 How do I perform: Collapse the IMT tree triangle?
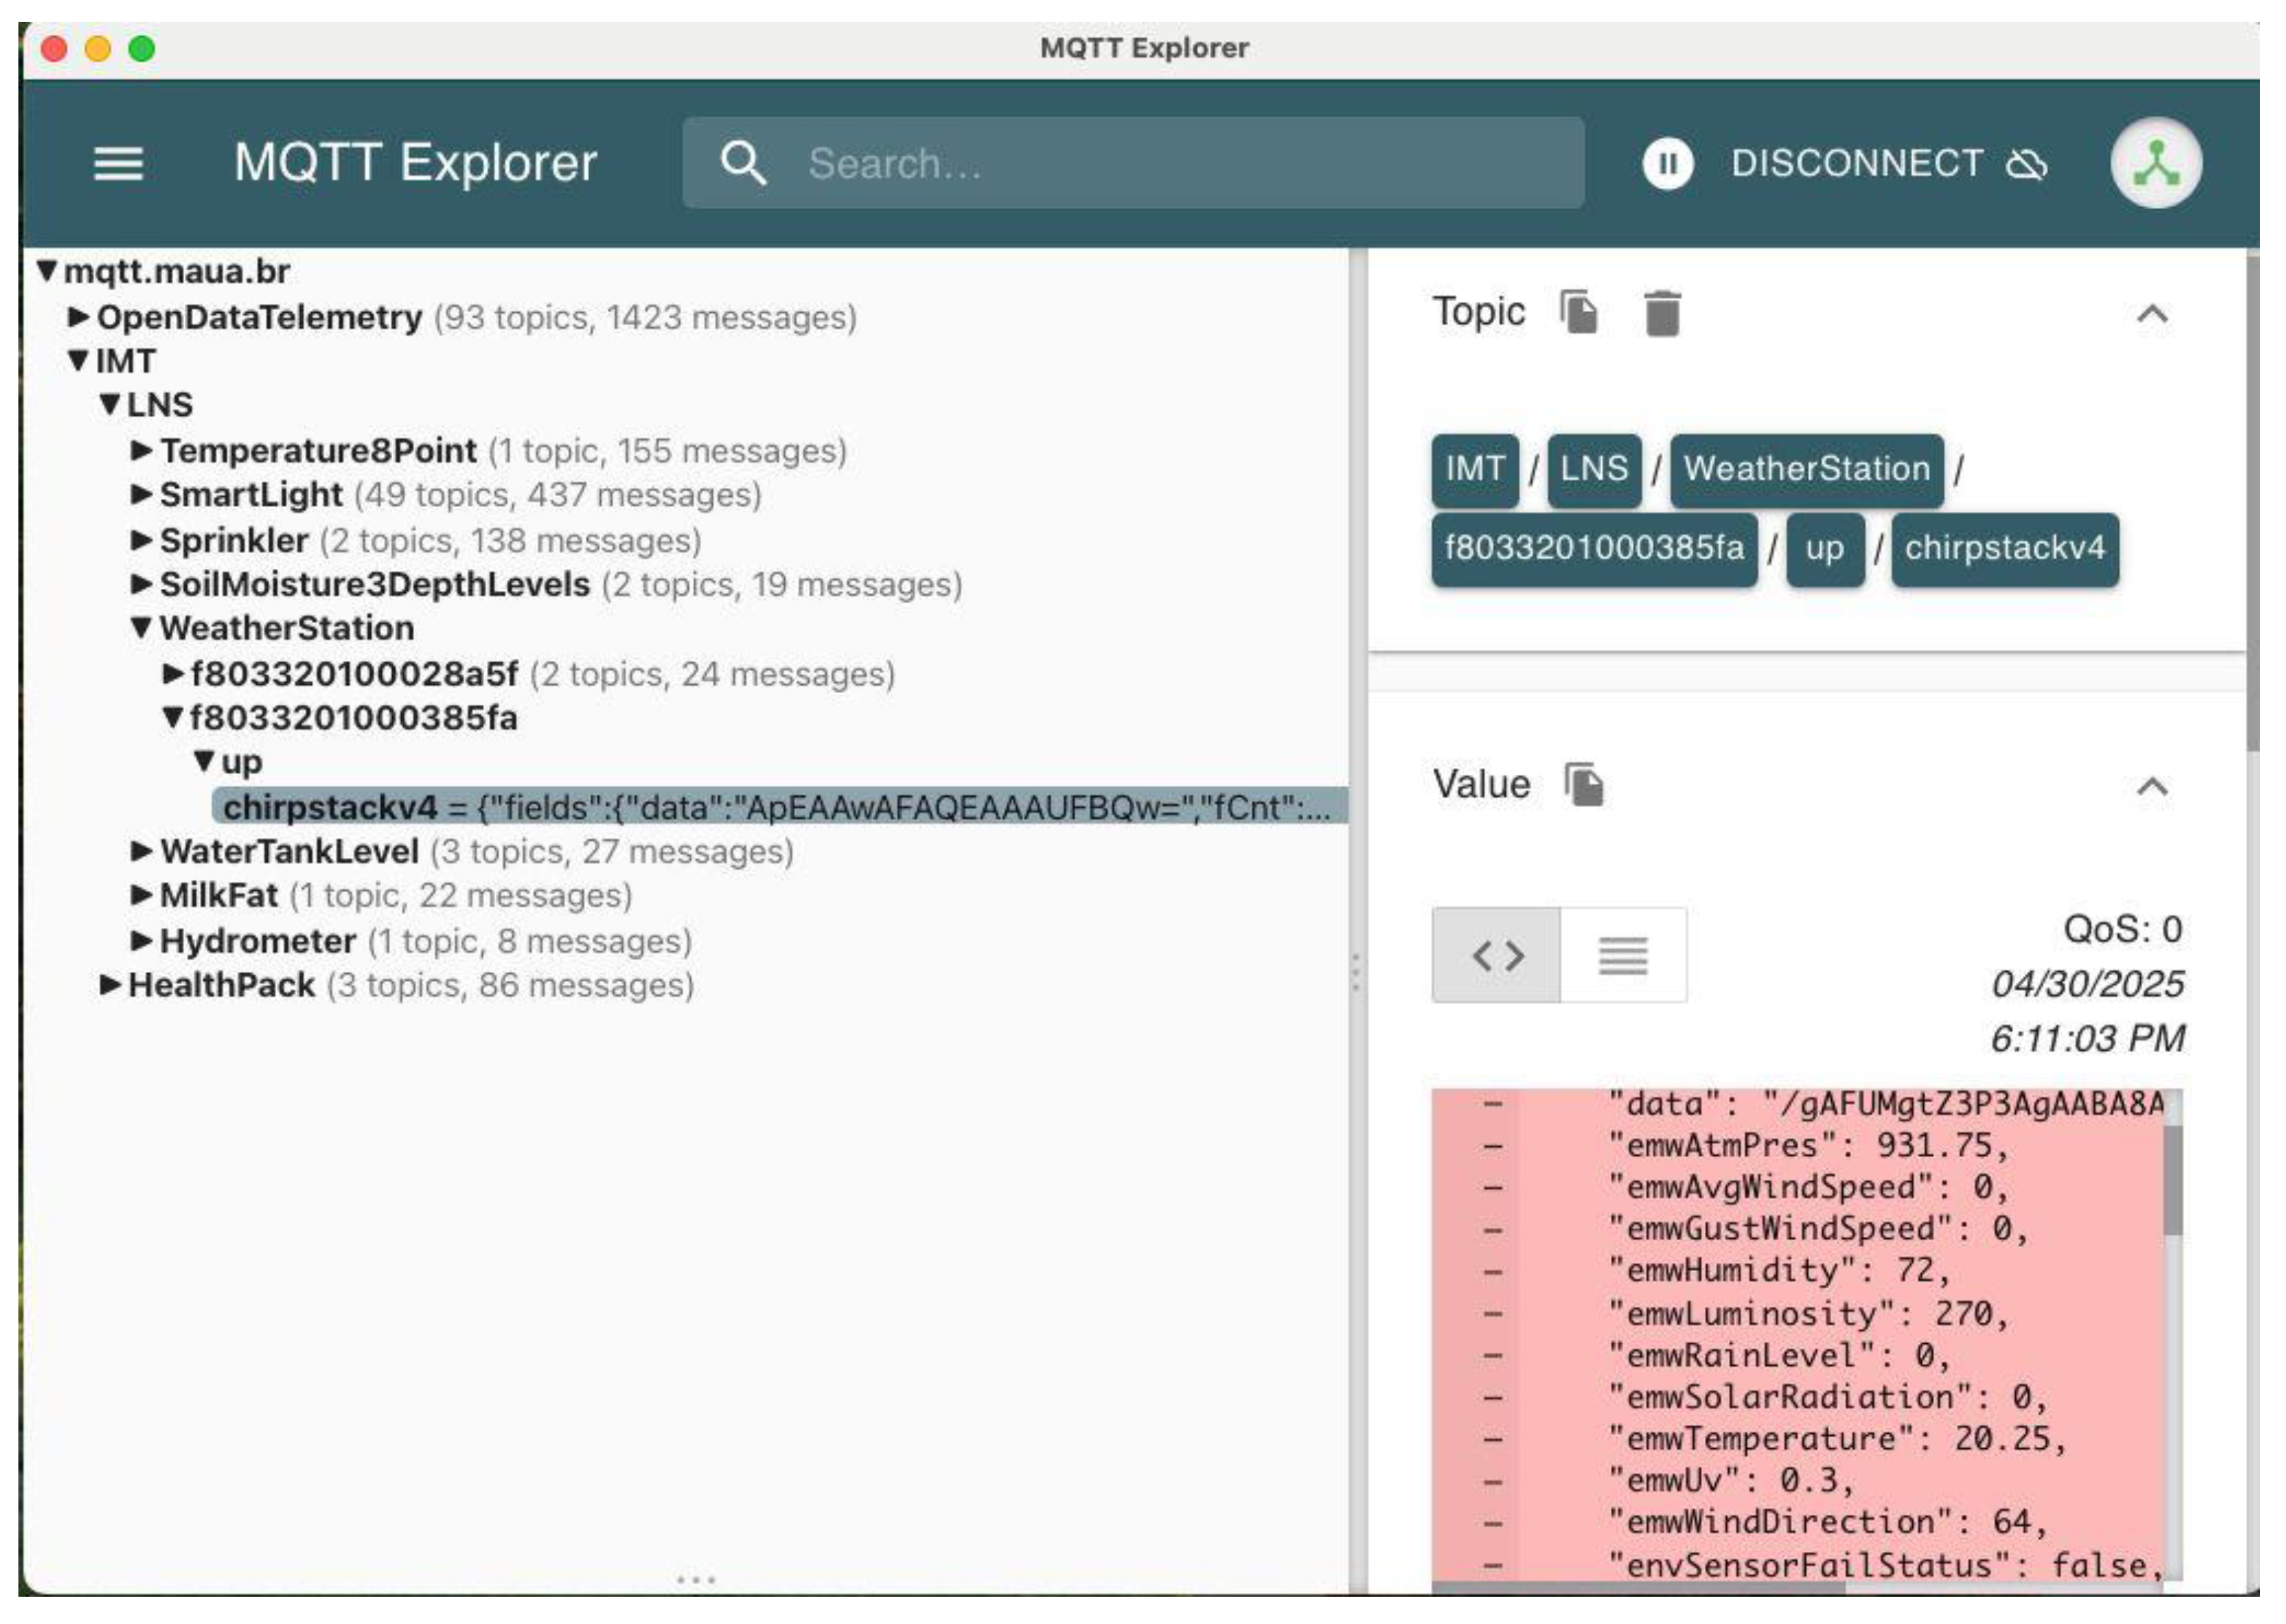[79, 361]
